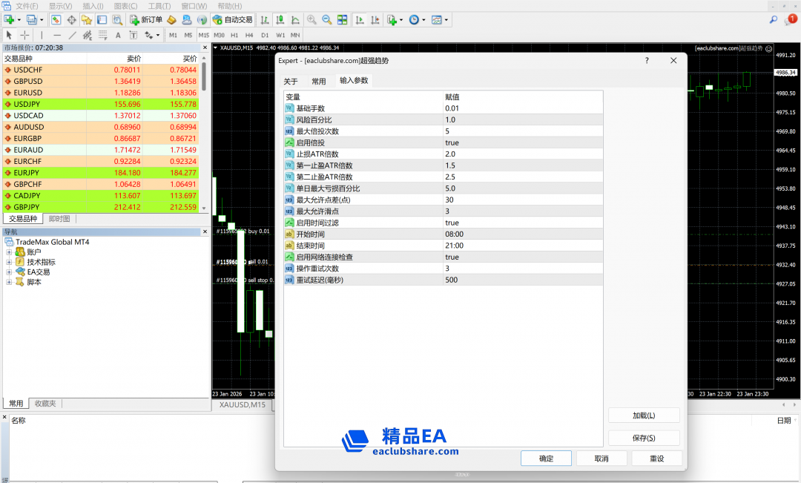The image size is (801, 483).
Task: Select the M30 timeframe button
Action: click(x=219, y=35)
